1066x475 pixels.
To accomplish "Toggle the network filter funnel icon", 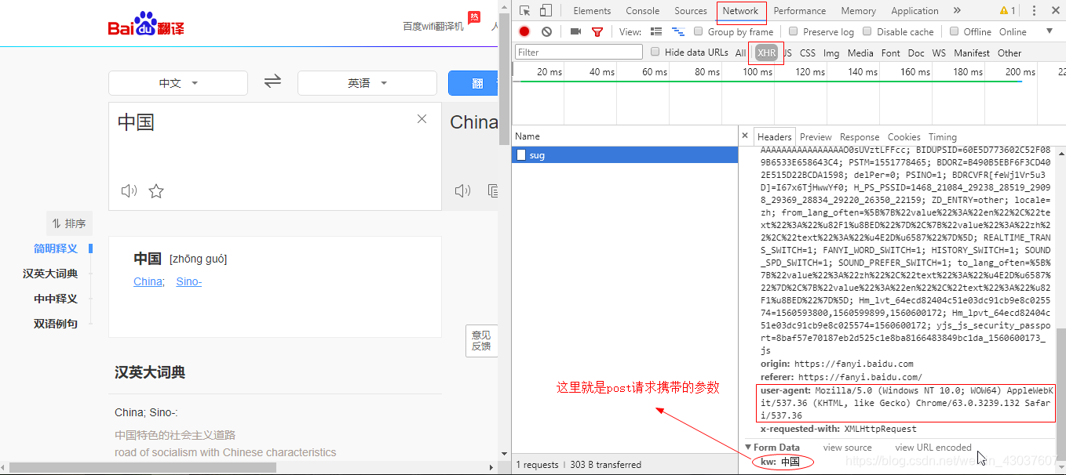I will point(597,32).
